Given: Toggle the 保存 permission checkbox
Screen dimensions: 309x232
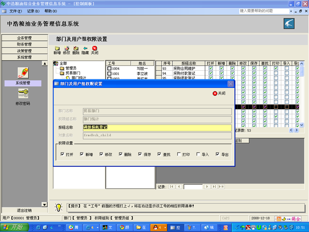Looking at the screenshot, I should 140,154.
